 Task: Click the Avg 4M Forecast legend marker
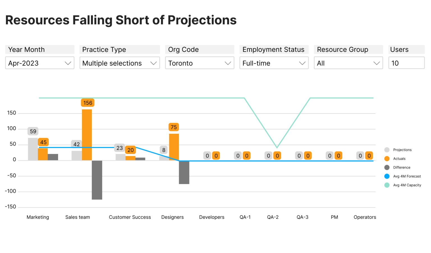387,176
